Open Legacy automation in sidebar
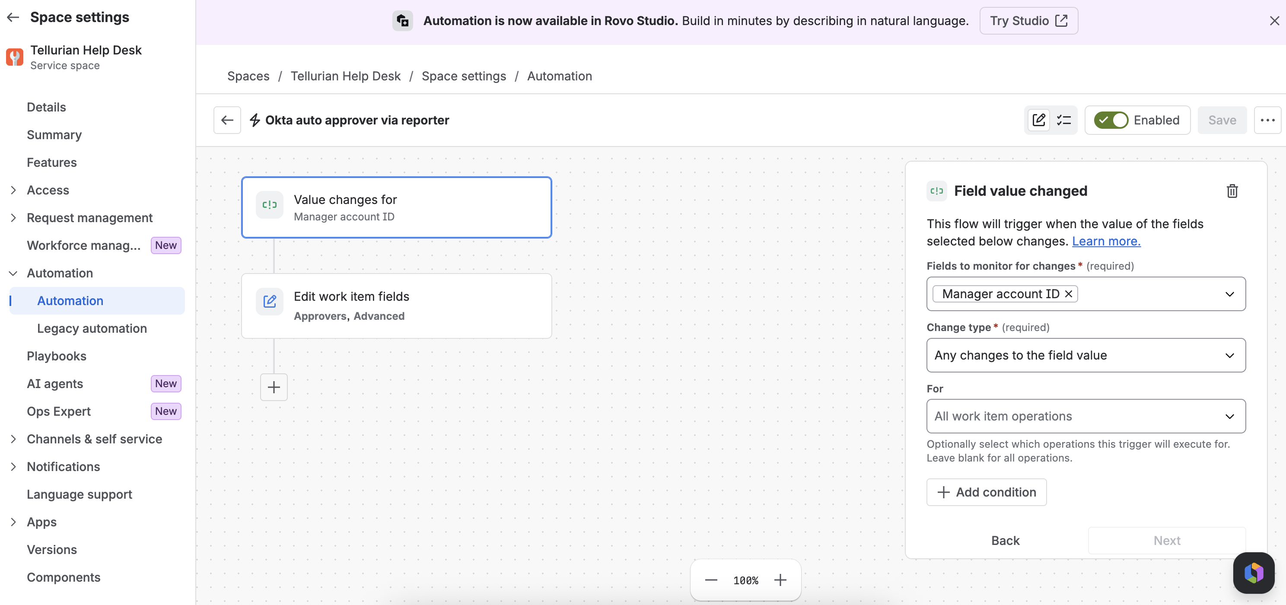1286x605 pixels. click(92, 328)
